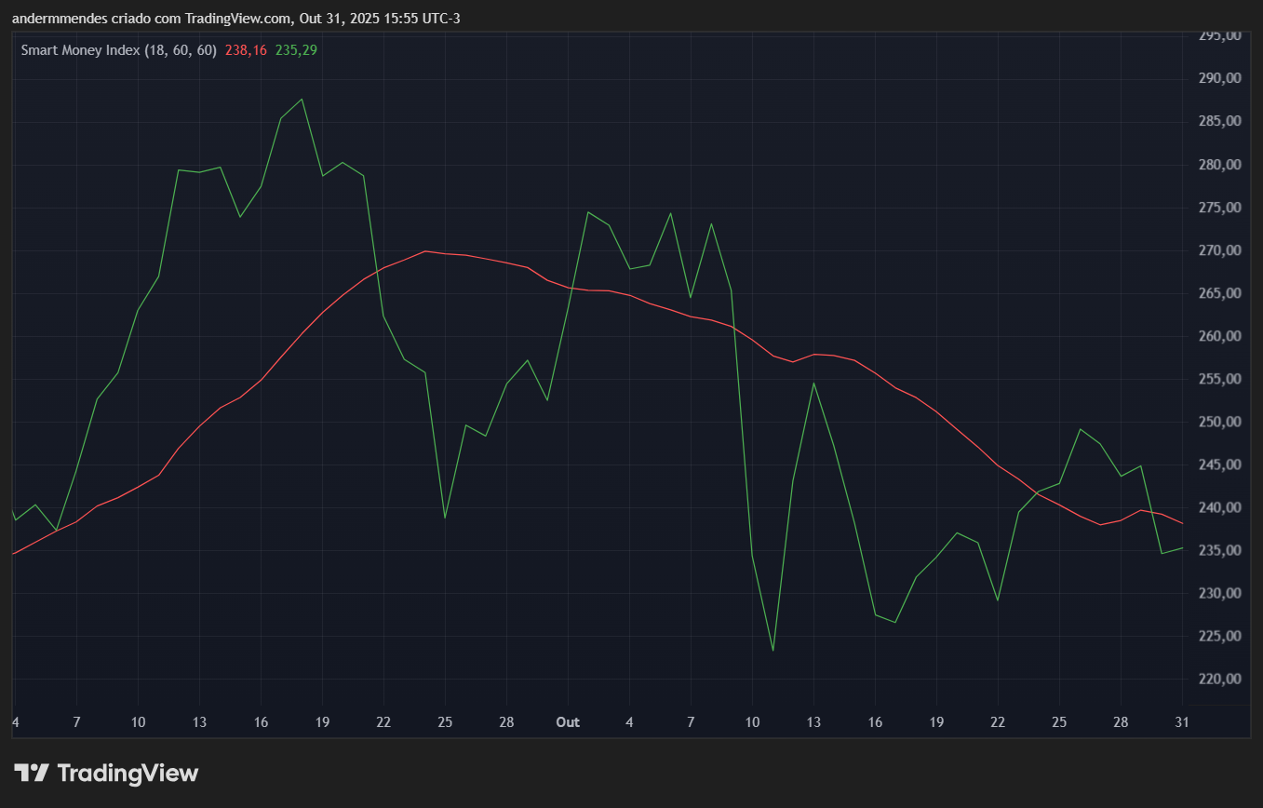Click the date label 4 at axis start

[15, 722]
